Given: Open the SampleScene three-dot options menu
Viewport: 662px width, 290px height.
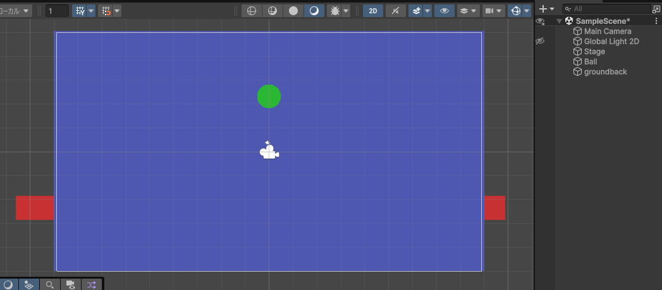Looking at the screenshot, I should click(656, 21).
